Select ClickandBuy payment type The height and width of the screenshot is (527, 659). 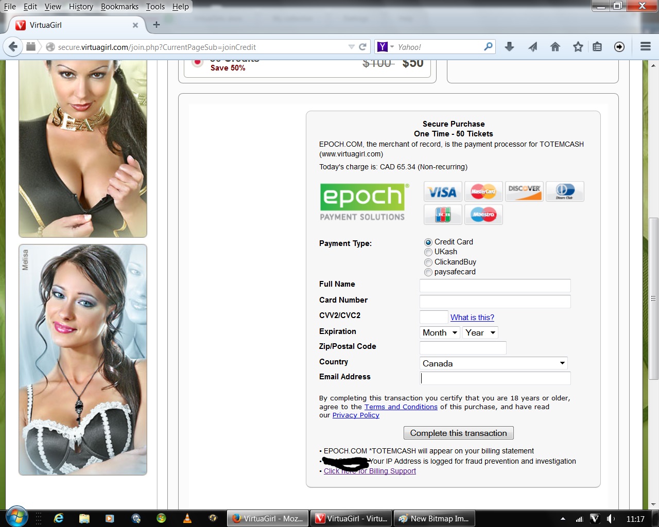click(428, 262)
